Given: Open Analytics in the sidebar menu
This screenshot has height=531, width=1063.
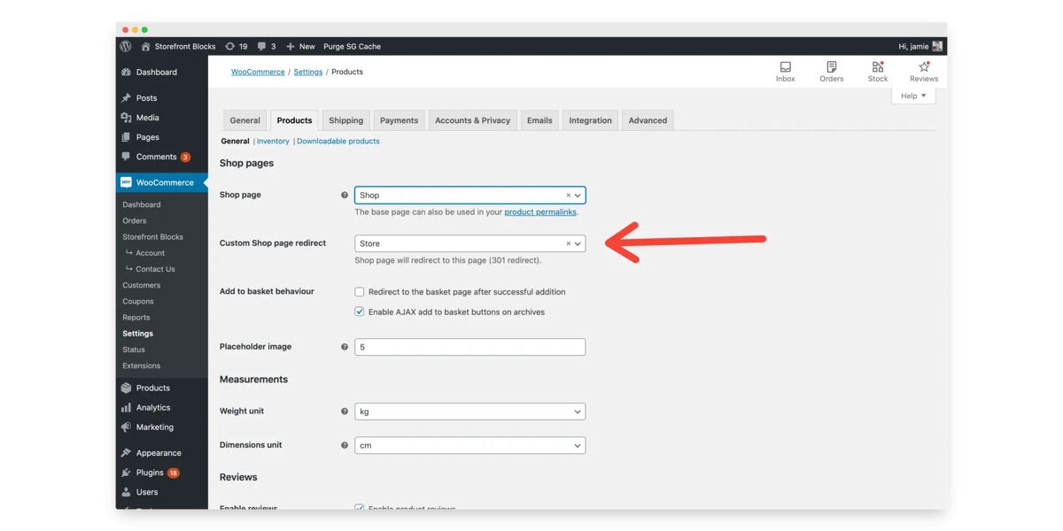Looking at the screenshot, I should pos(152,407).
